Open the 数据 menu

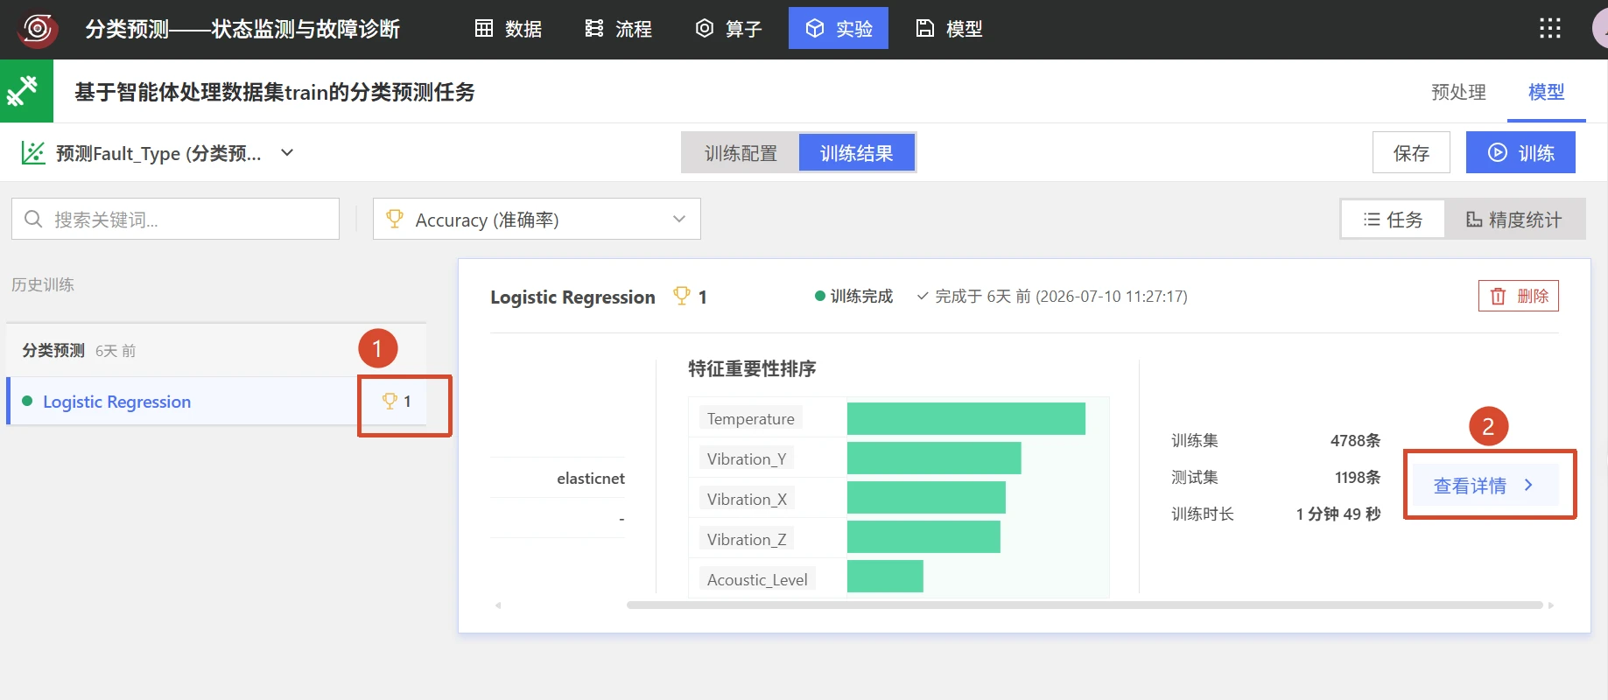click(x=509, y=29)
